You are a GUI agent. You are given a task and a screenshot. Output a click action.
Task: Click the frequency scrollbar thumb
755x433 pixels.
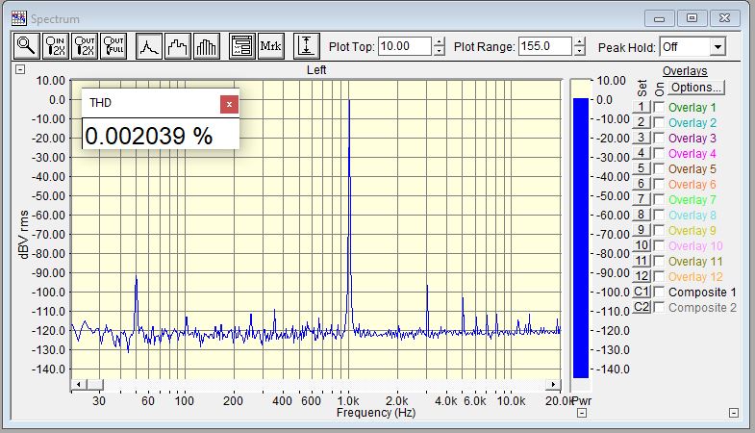(95, 384)
